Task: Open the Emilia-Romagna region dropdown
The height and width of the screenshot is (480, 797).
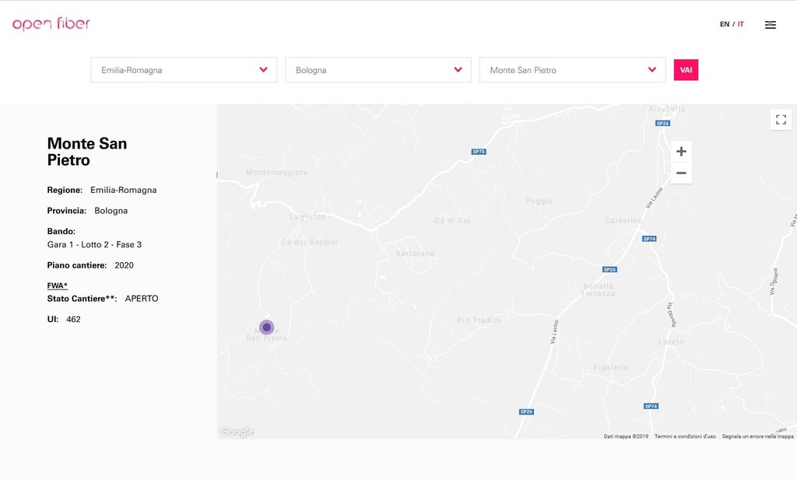Action: click(x=184, y=70)
